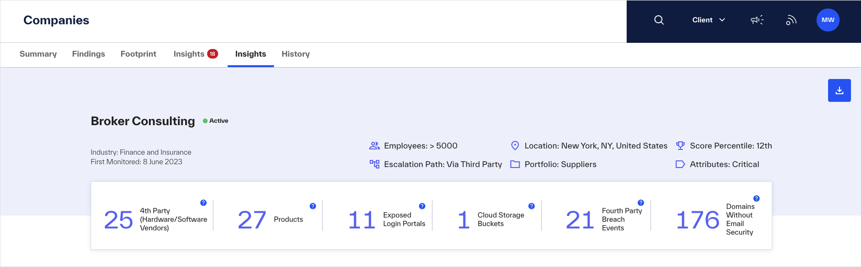The height and width of the screenshot is (267, 861).
Task: Click help icon for Domains Without Email Security
Action: pyautogui.click(x=756, y=198)
